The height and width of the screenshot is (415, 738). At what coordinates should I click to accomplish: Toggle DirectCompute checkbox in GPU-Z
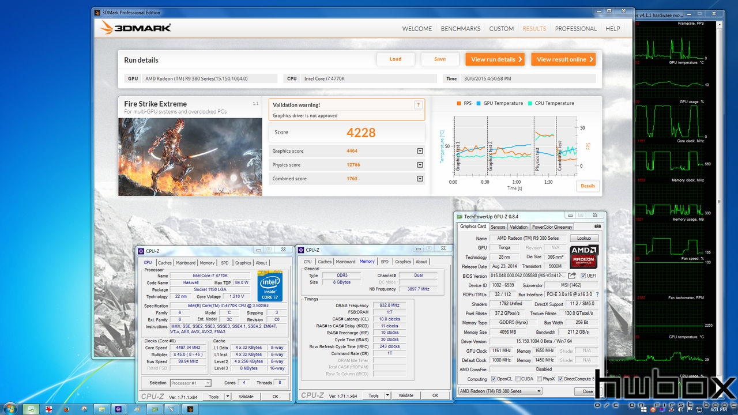(560, 379)
